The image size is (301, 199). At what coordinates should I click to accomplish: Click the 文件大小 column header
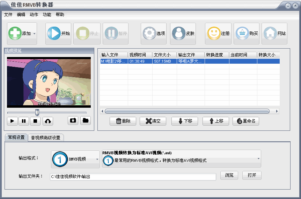(x=164, y=55)
